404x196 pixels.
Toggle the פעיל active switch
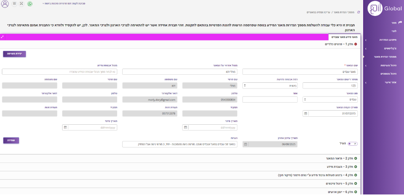(352, 144)
